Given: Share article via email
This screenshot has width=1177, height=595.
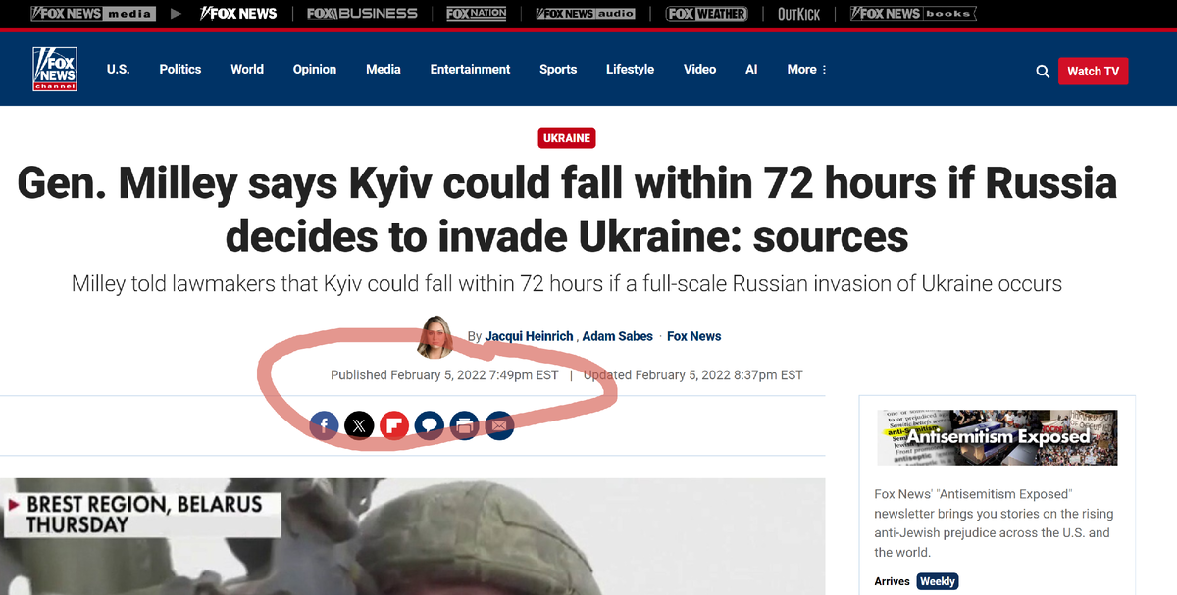Looking at the screenshot, I should tap(499, 425).
